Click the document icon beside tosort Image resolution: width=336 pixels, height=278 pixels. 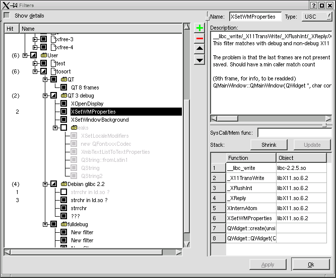[x=54, y=71]
